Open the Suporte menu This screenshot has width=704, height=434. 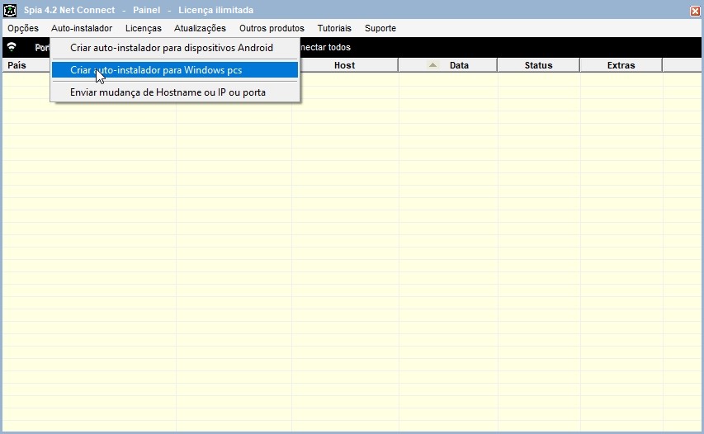[380, 28]
